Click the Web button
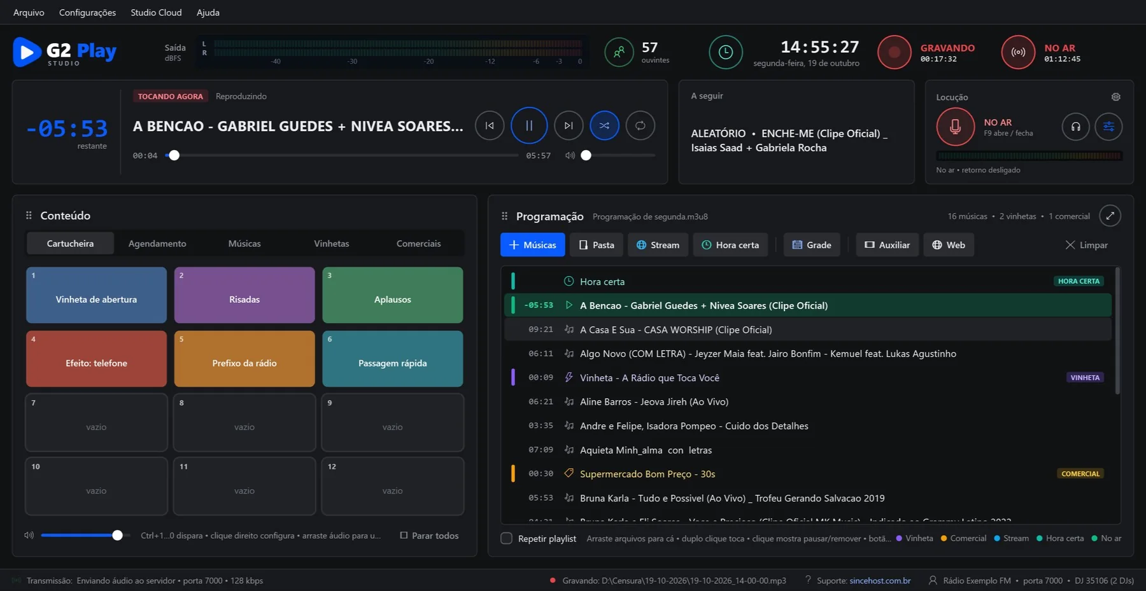 click(949, 245)
